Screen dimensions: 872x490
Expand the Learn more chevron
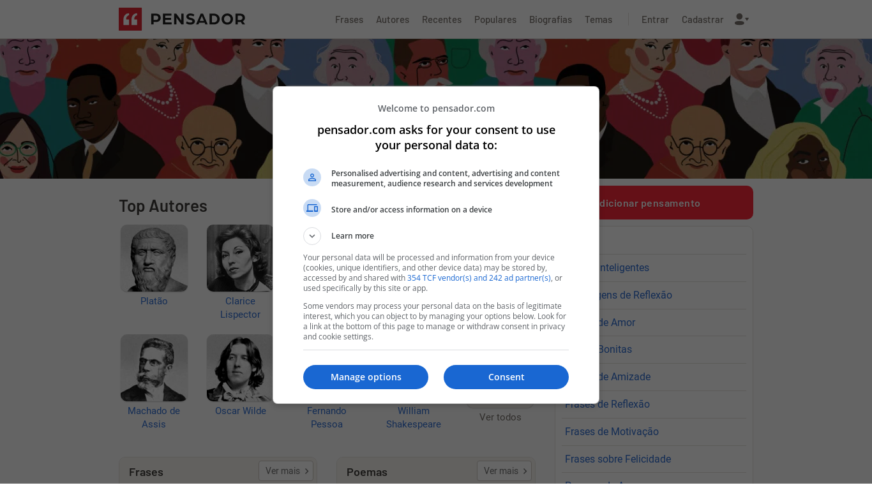point(312,236)
